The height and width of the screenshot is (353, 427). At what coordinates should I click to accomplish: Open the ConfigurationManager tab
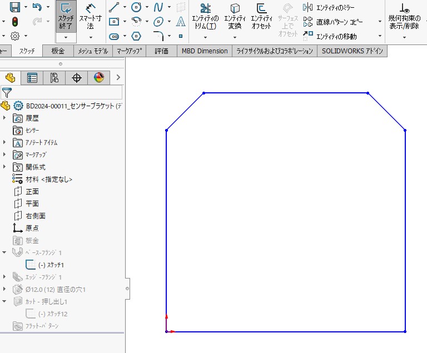pyautogui.click(x=54, y=78)
